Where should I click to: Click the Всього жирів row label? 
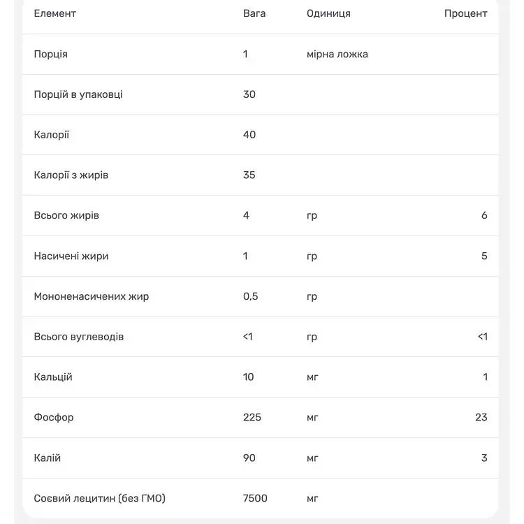tap(66, 216)
